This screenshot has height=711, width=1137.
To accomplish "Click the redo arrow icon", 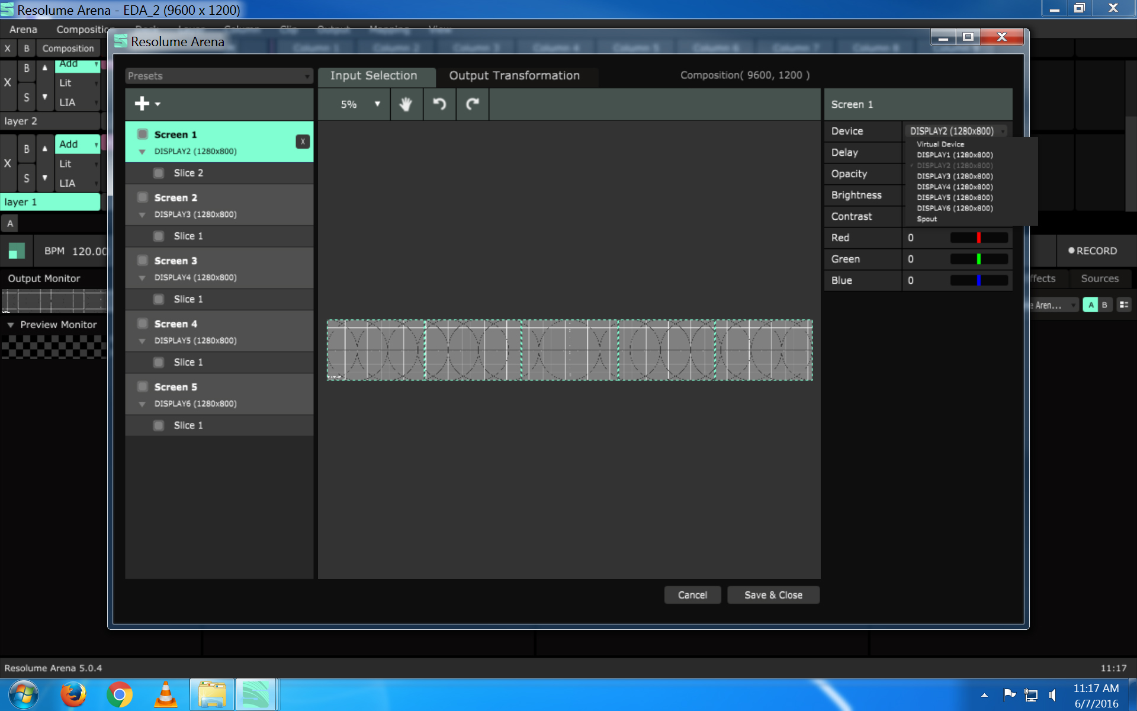I will [473, 104].
